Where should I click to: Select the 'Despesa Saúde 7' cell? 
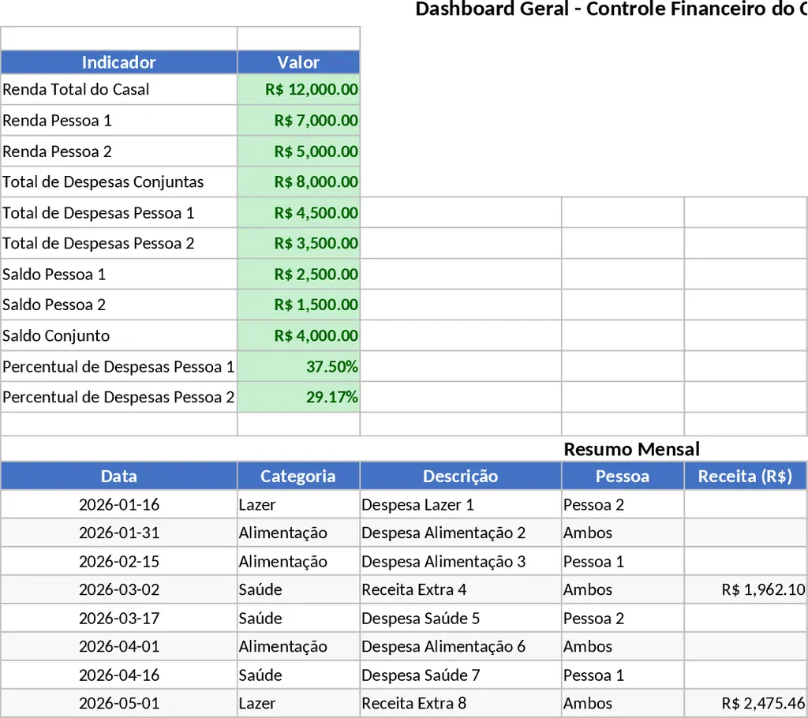(x=460, y=675)
